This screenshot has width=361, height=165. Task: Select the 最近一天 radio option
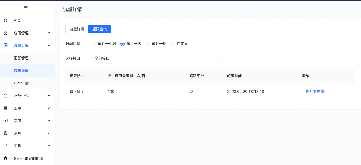pyautogui.click(x=122, y=44)
